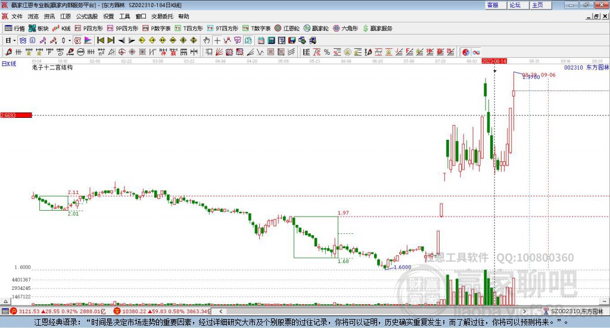
Task: Toggle the highlighted blue butterfly toolbar icon
Action: [23, 40]
